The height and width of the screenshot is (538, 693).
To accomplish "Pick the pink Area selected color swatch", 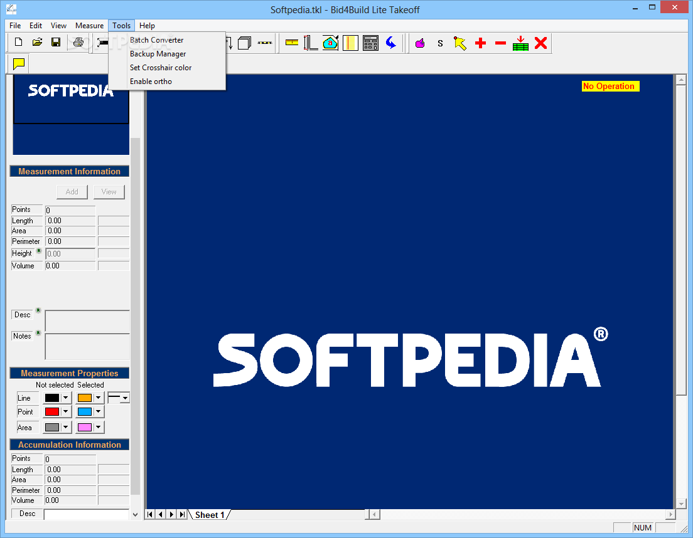I will coord(84,427).
